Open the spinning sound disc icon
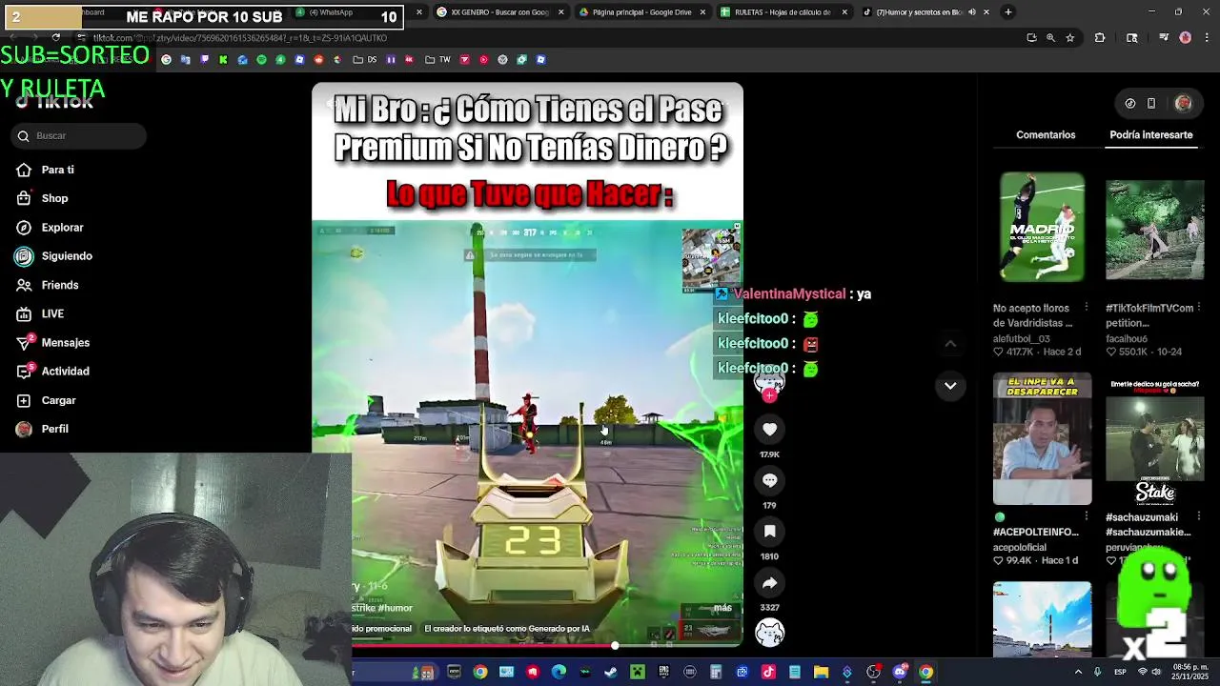This screenshot has height=686, width=1220. [770, 633]
